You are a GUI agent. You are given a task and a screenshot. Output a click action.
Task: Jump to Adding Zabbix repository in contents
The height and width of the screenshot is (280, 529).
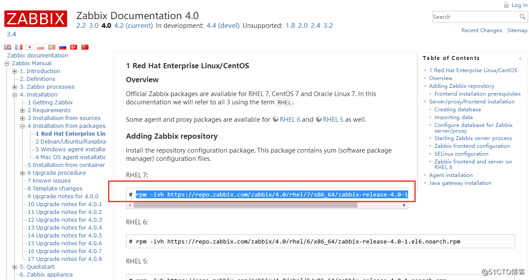pos(461,86)
